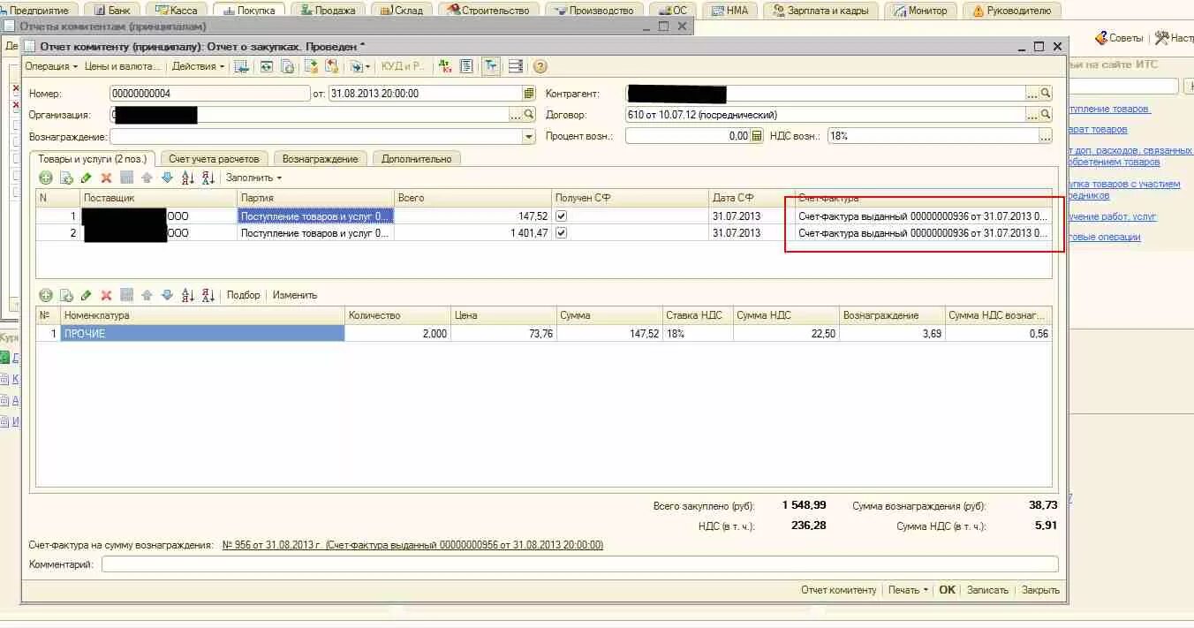Show Дт/Кт postings result icon
Screen dimensions: 1194x628
click(444, 66)
